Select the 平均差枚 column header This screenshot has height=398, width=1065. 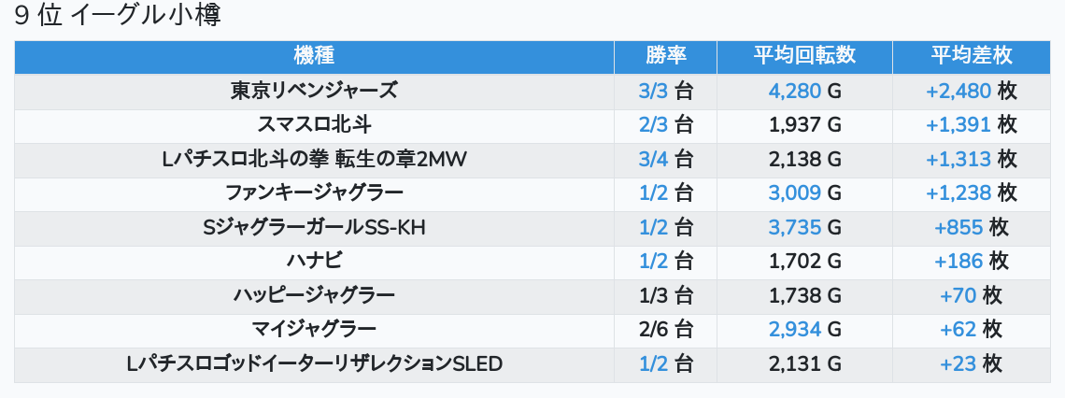coord(971,56)
